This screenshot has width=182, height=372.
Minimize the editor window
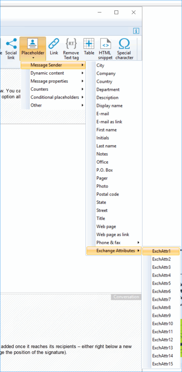coord(100,12)
